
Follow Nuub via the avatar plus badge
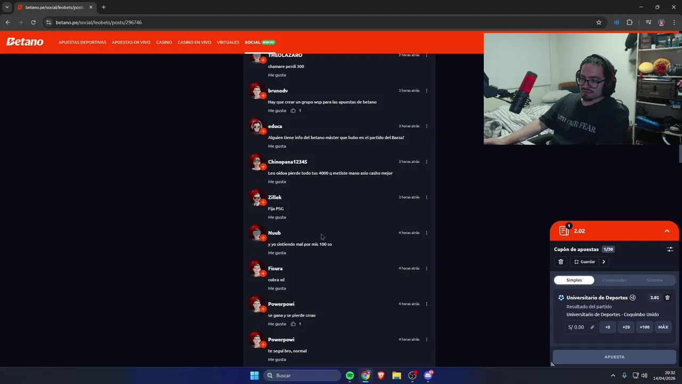coord(263,238)
